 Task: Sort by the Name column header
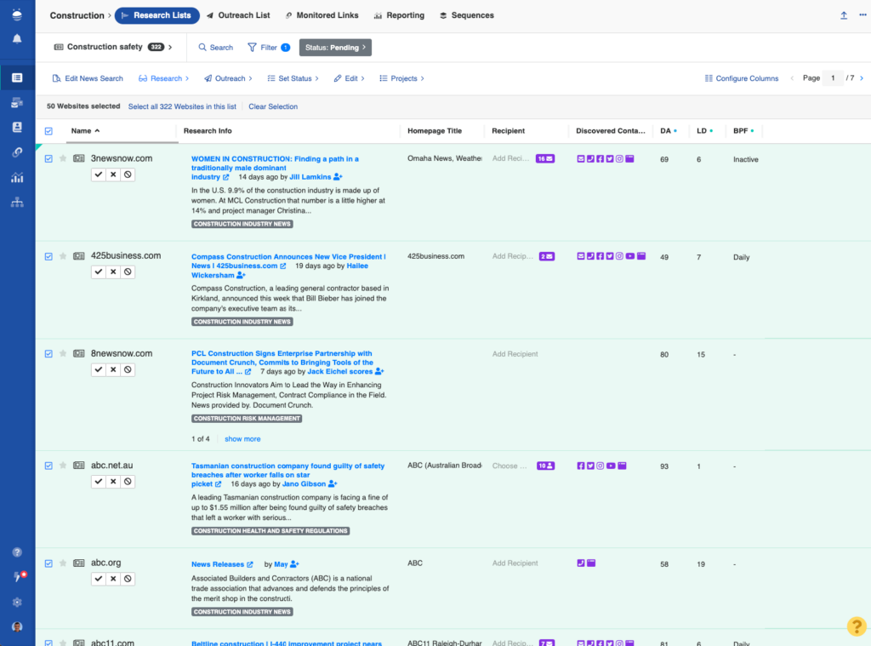click(x=86, y=131)
